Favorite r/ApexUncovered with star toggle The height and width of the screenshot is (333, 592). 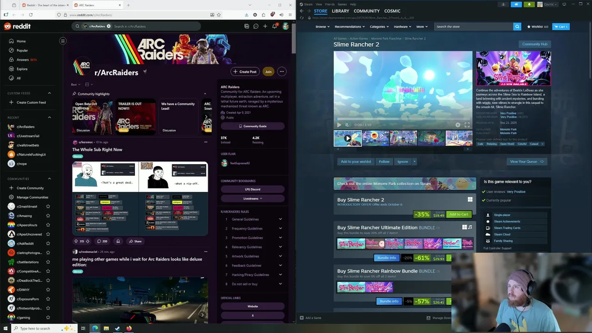point(48,234)
